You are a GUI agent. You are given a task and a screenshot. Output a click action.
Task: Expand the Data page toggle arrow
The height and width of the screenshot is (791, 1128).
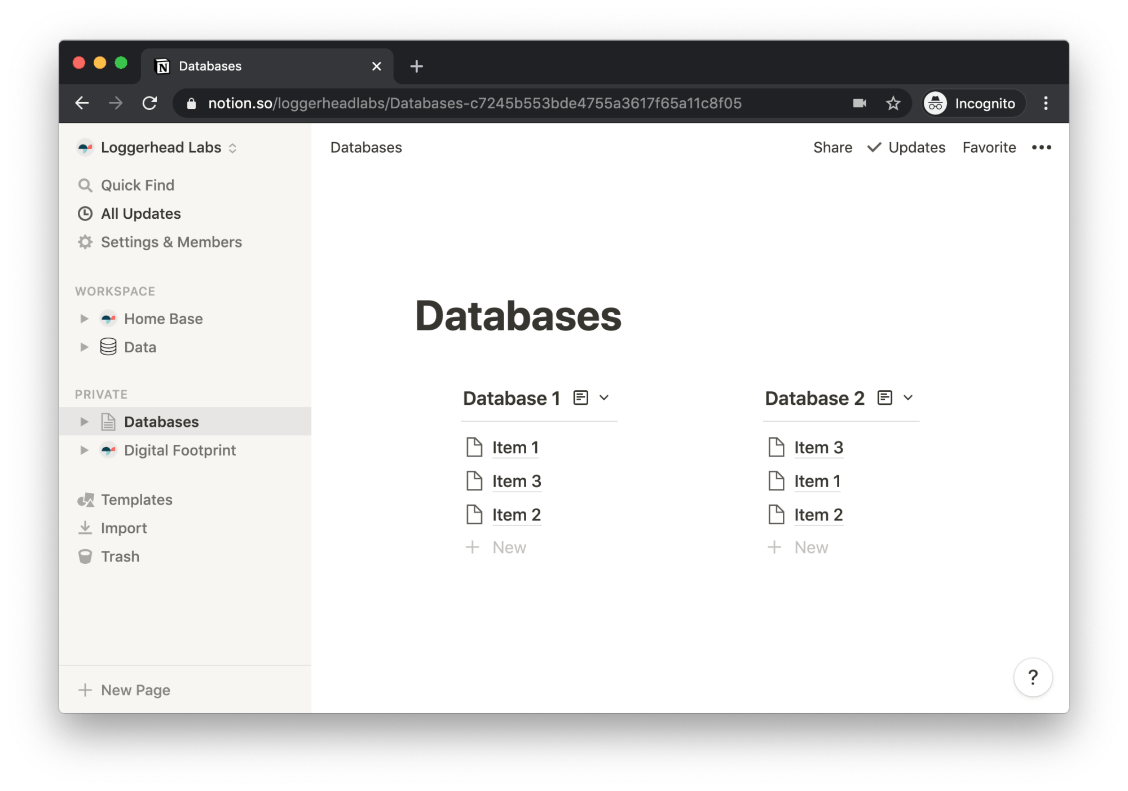pyautogui.click(x=84, y=347)
